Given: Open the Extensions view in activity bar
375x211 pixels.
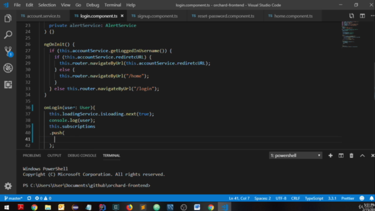Looking at the screenshot, I should [x=8, y=84].
